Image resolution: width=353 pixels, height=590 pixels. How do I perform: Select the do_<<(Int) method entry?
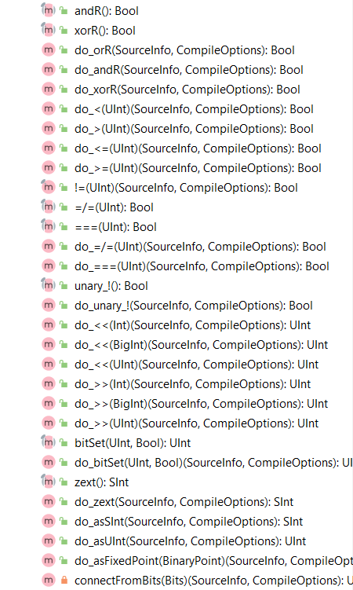[193, 325]
